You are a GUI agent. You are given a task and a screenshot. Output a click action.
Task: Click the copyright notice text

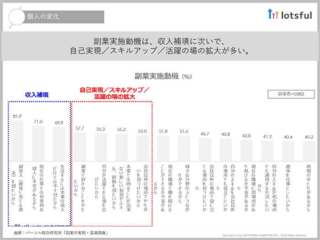coord(265,235)
